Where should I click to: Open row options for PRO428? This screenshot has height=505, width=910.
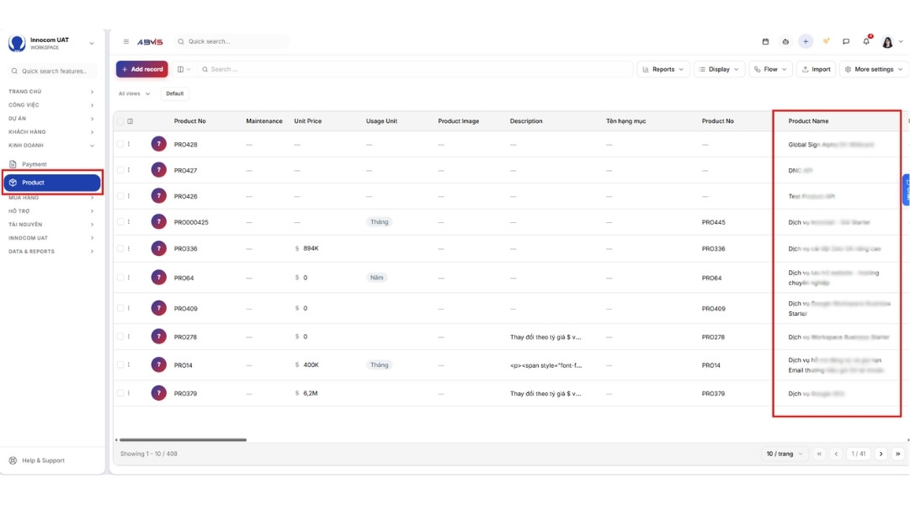pos(129,144)
